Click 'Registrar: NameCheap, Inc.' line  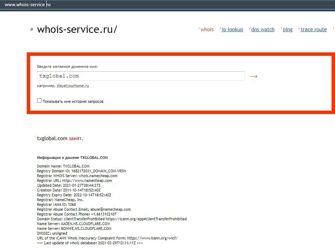point(60,200)
